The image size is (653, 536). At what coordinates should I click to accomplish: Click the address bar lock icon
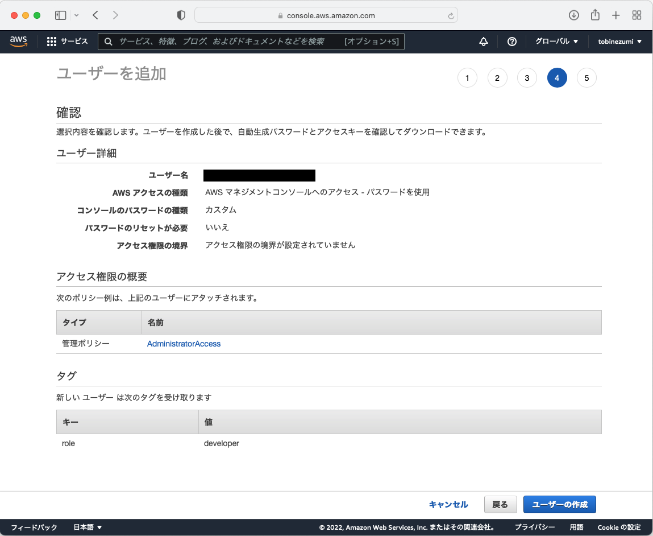click(x=280, y=16)
